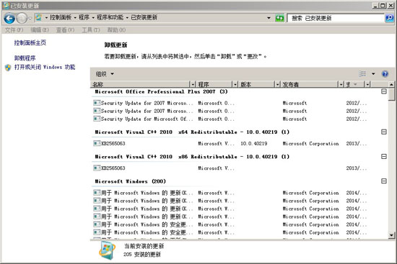
Task: Click the shield icon beside Windows 功能
Action: tap(8, 68)
